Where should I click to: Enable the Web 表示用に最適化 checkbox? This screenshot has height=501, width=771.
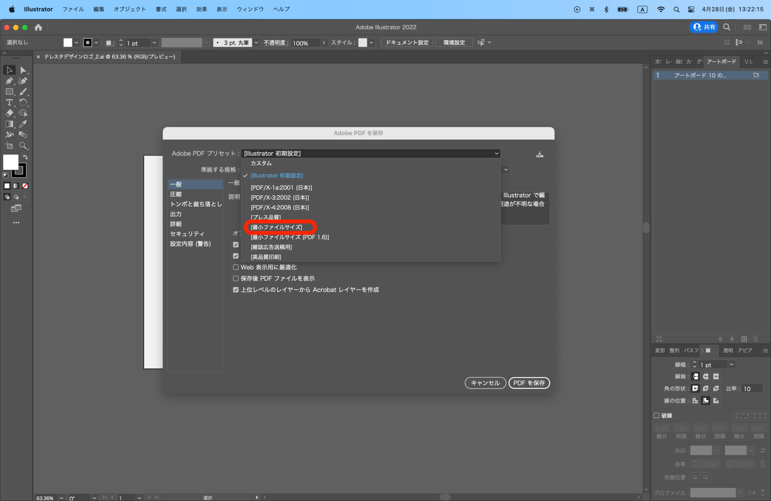(236, 267)
